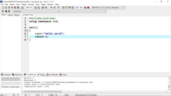Click the main() line in the editor
This screenshot has width=171, height=96.
click(x=34, y=27)
